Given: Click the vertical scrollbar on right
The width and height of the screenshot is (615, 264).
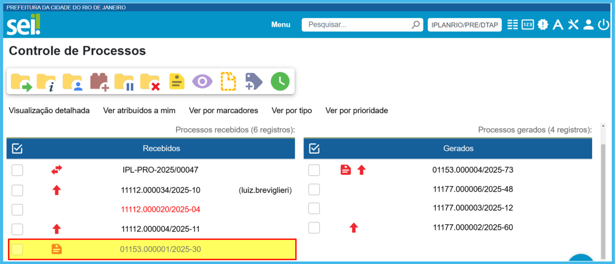Looking at the screenshot, I should click(x=603, y=195).
